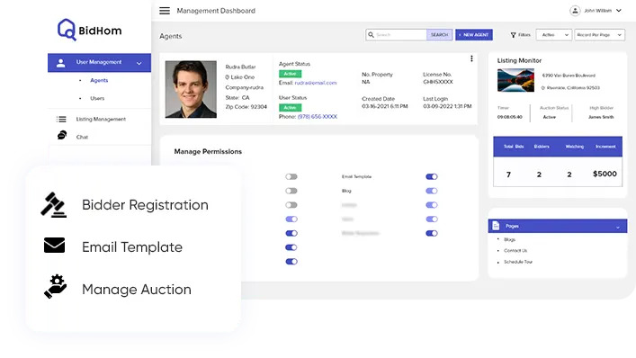
Task: Click the 6390 Van Buren Boulevard address
Action: tap(569, 76)
